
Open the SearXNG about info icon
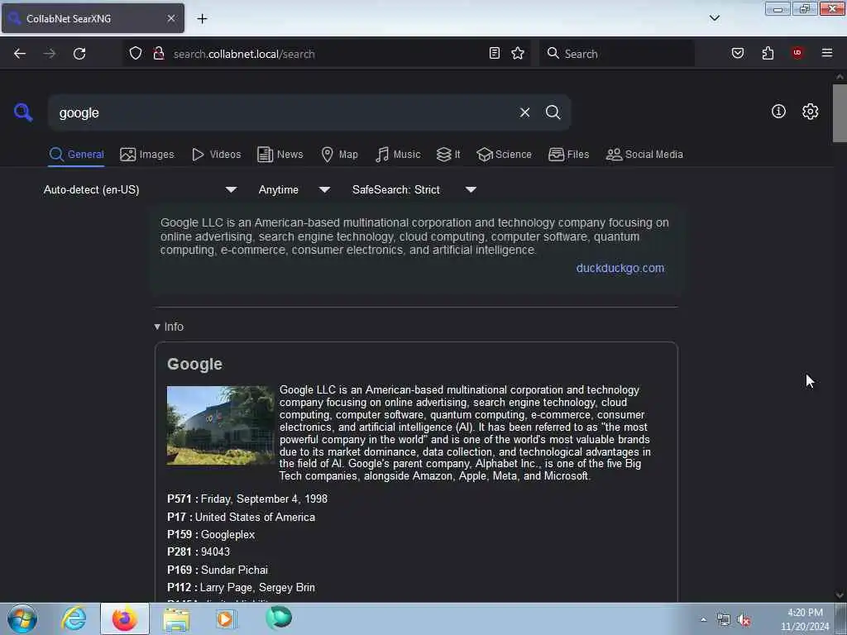pos(778,112)
